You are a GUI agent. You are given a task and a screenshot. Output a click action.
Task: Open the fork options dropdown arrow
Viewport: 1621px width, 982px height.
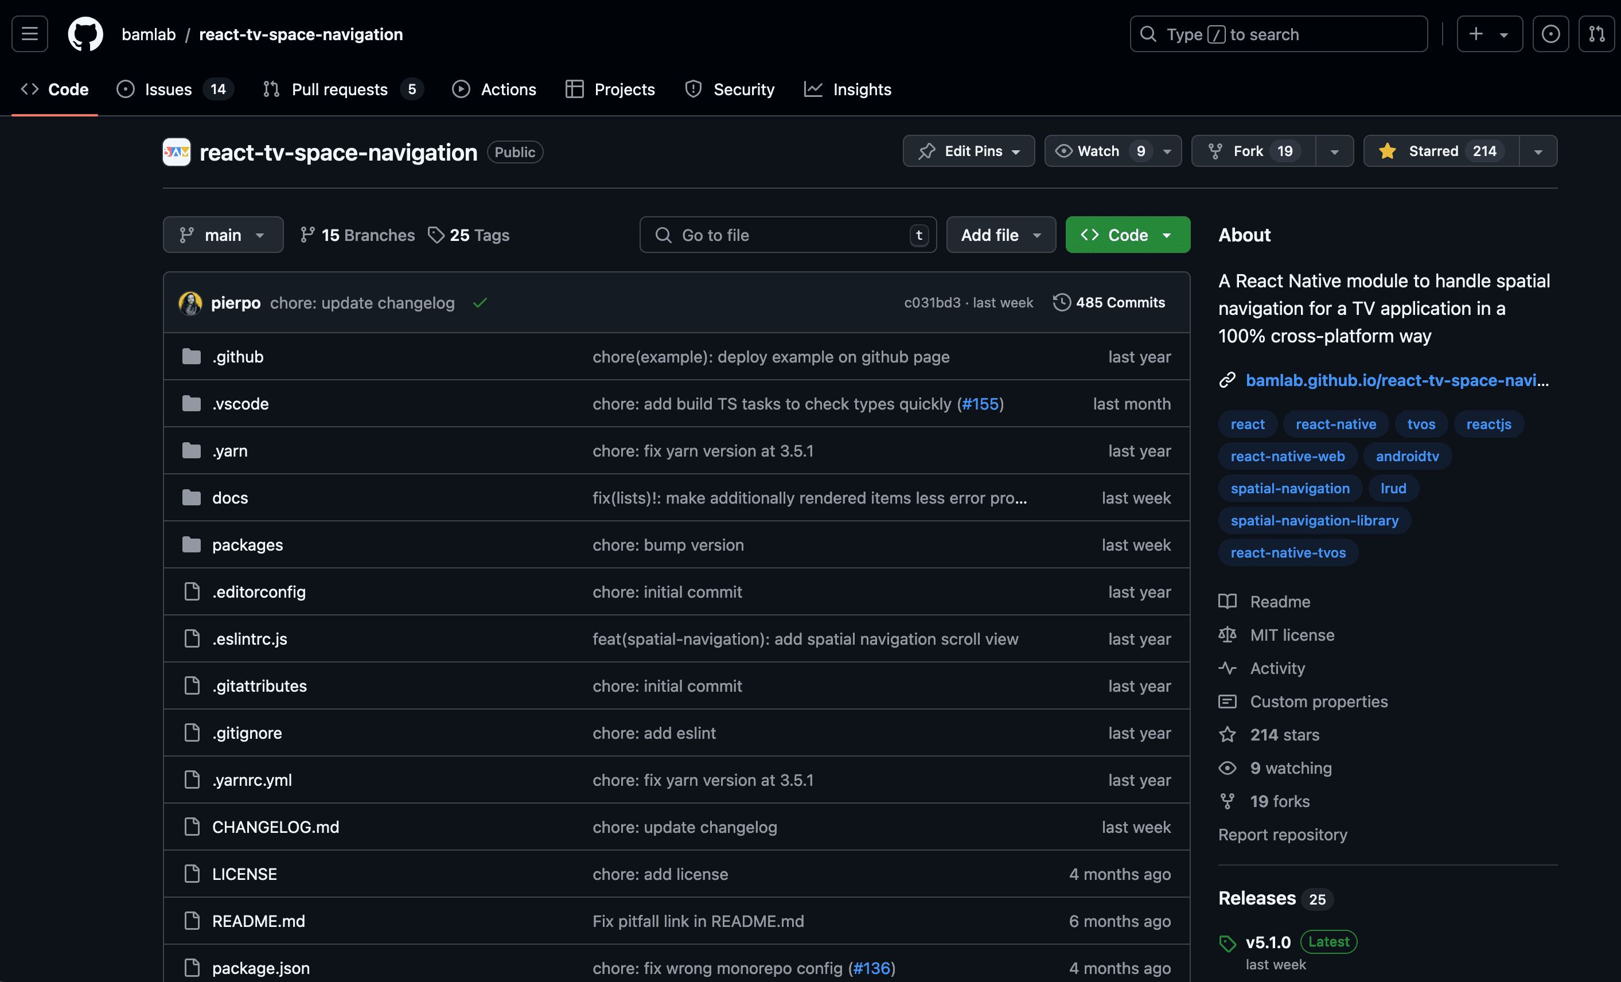[1334, 151]
